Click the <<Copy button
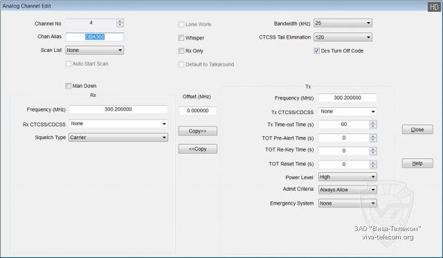The image size is (443, 258). (x=198, y=149)
